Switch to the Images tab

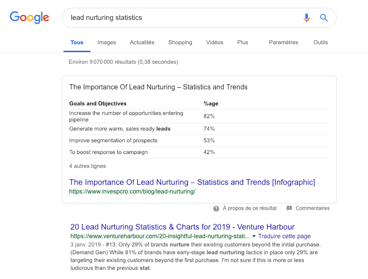click(x=107, y=43)
